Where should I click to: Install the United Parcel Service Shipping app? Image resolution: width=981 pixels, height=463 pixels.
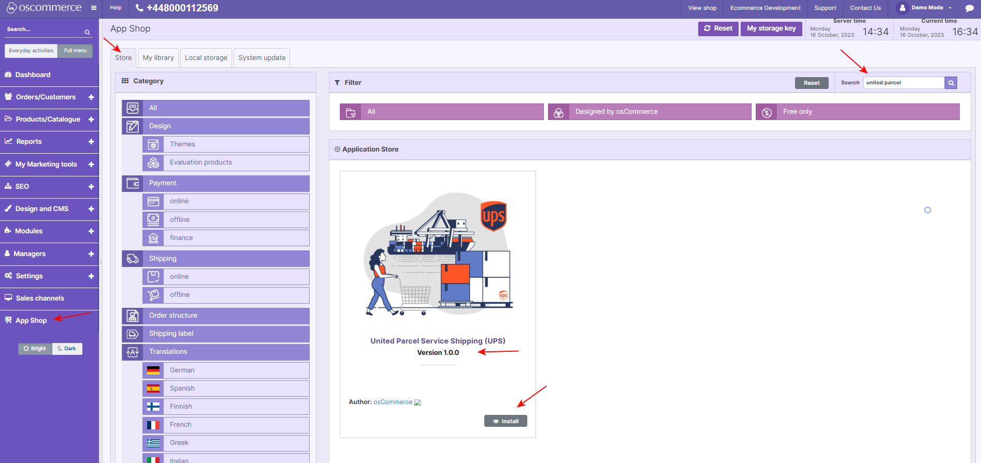point(506,421)
